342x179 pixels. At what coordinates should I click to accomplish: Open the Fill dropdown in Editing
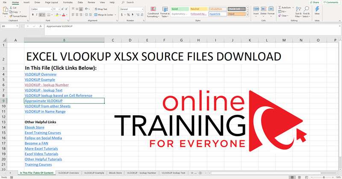point(282,11)
